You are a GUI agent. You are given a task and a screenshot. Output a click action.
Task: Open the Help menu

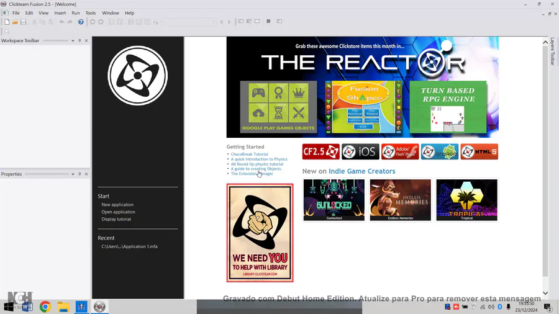(x=129, y=13)
